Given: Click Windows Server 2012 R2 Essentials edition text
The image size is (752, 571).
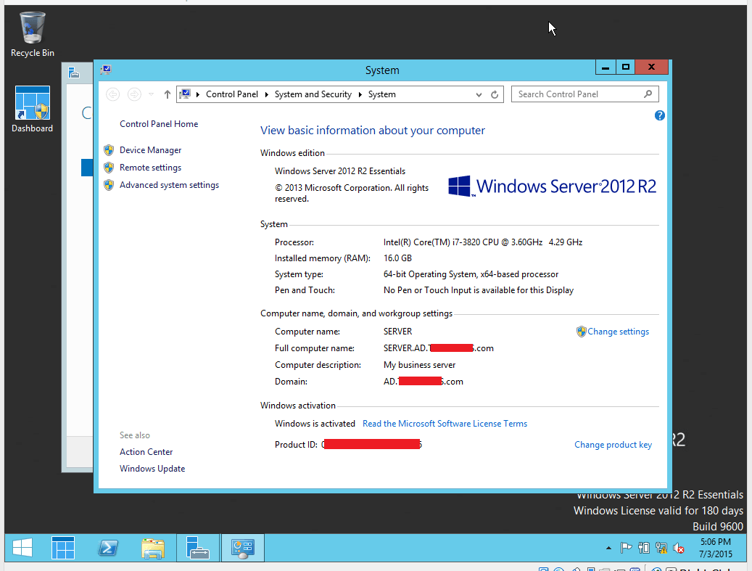Looking at the screenshot, I should tap(340, 171).
